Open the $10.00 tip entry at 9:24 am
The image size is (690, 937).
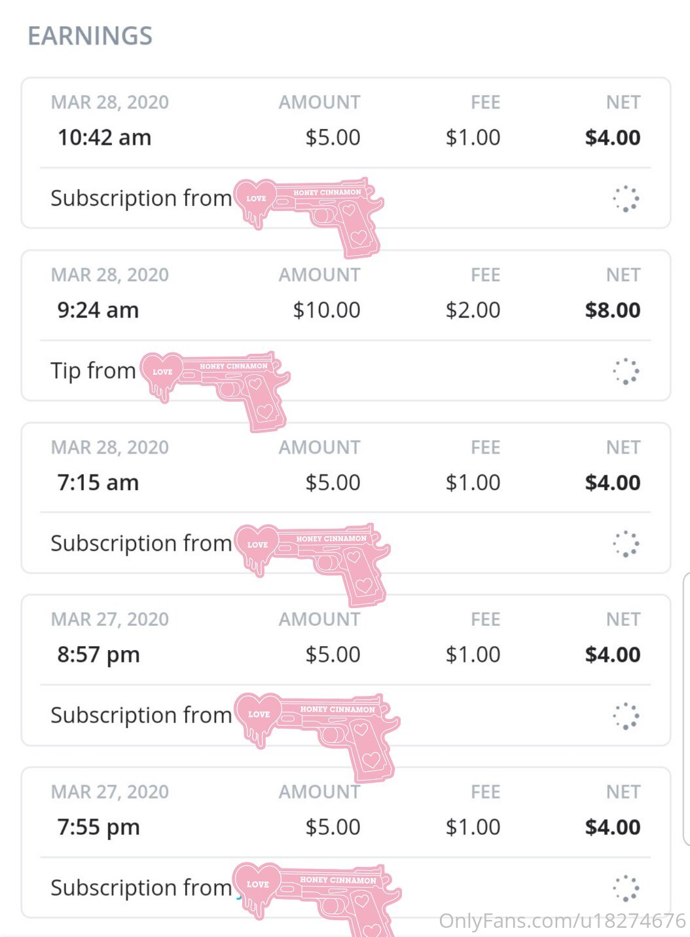[x=346, y=326]
